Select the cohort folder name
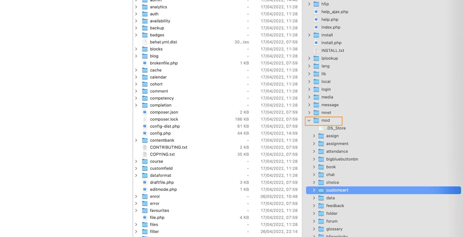This screenshot has width=463, height=237. pyautogui.click(x=156, y=84)
